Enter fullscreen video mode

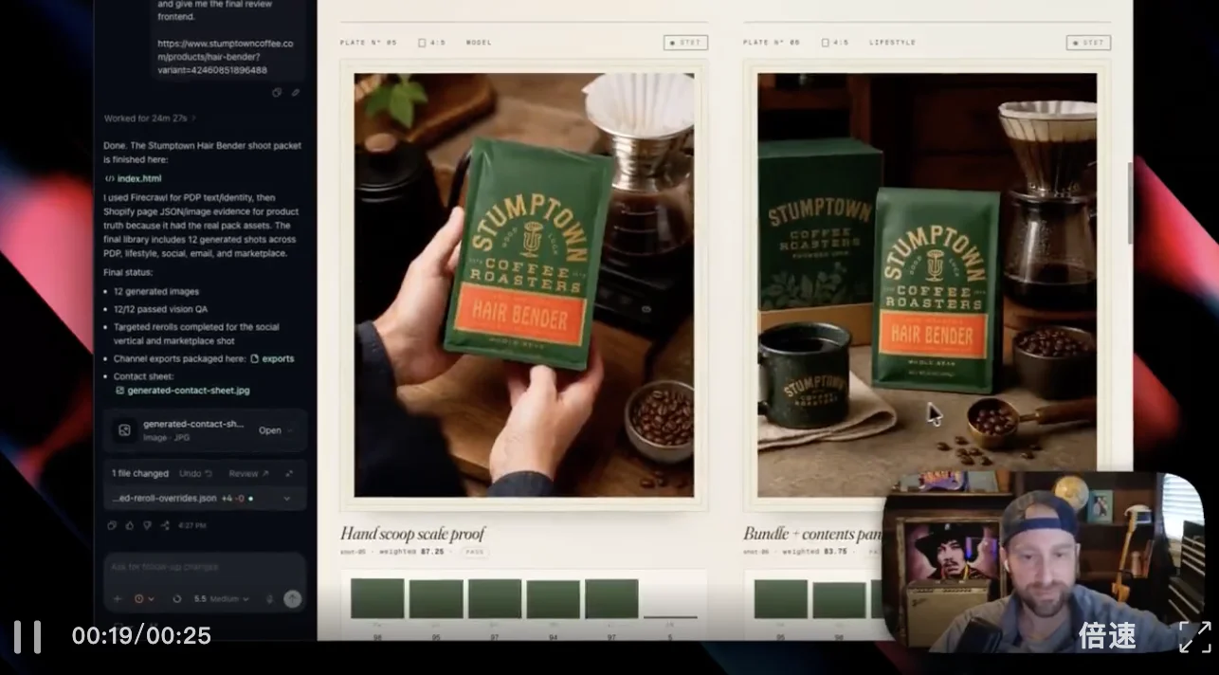1194,636
